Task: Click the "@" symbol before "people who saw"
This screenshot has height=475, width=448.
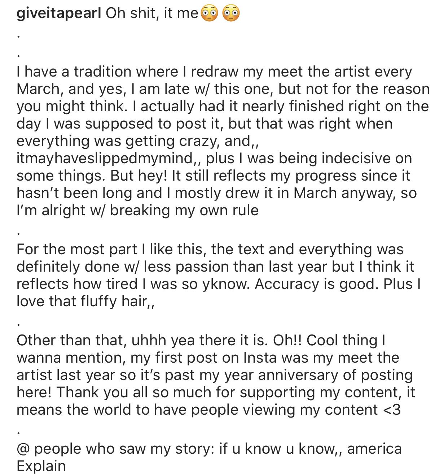Action: click(x=23, y=449)
